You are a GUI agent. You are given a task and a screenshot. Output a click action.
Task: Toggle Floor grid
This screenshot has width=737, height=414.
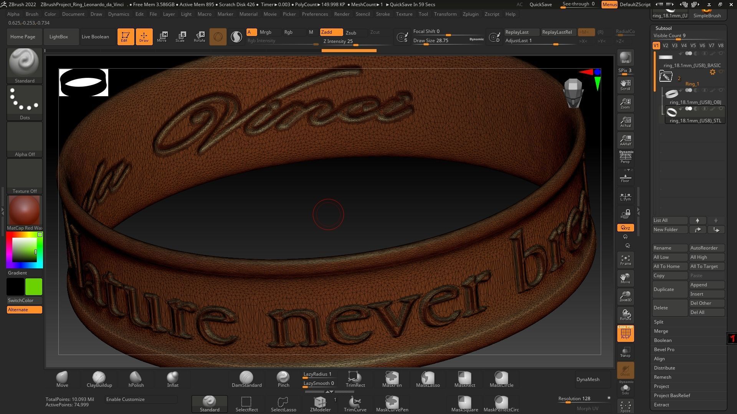(625, 177)
